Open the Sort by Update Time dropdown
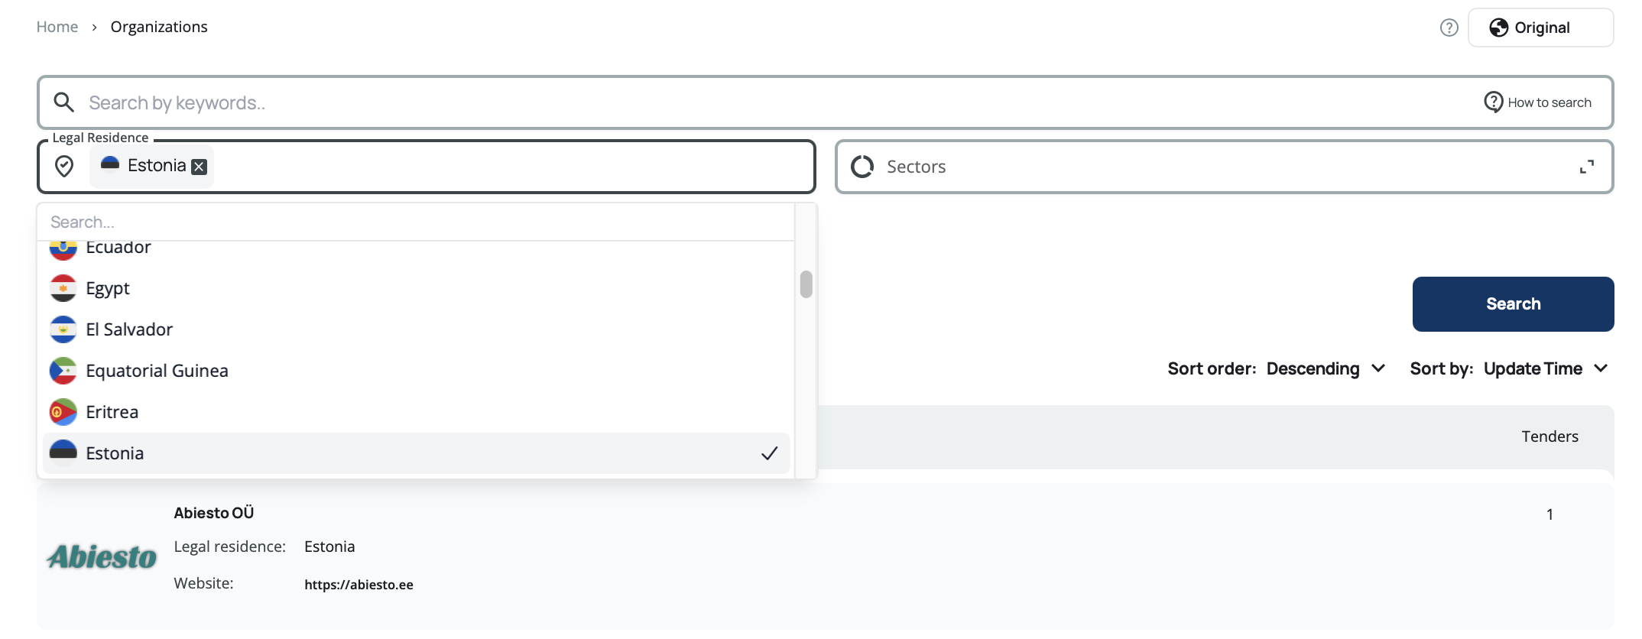The width and height of the screenshot is (1642, 639). point(1546,369)
